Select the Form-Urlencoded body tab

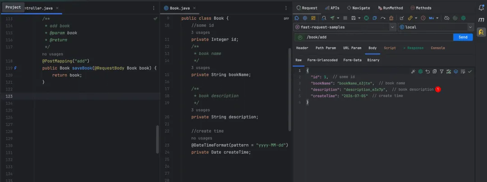[322, 60]
